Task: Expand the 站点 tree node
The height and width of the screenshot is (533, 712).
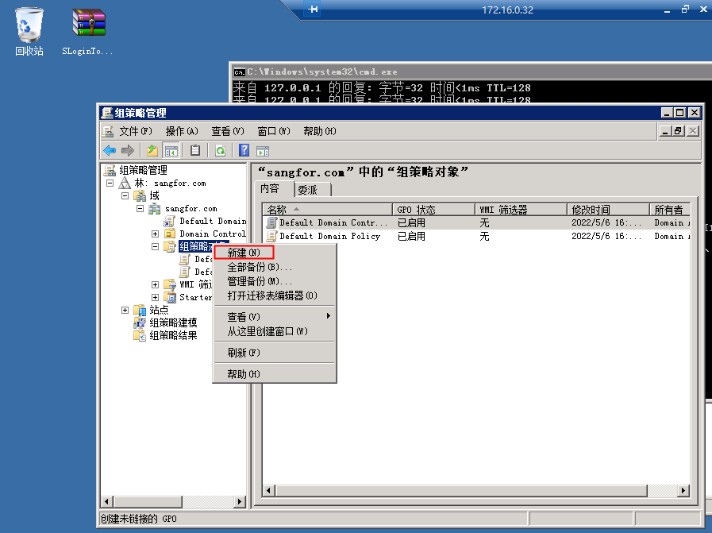Action: point(125,310)
